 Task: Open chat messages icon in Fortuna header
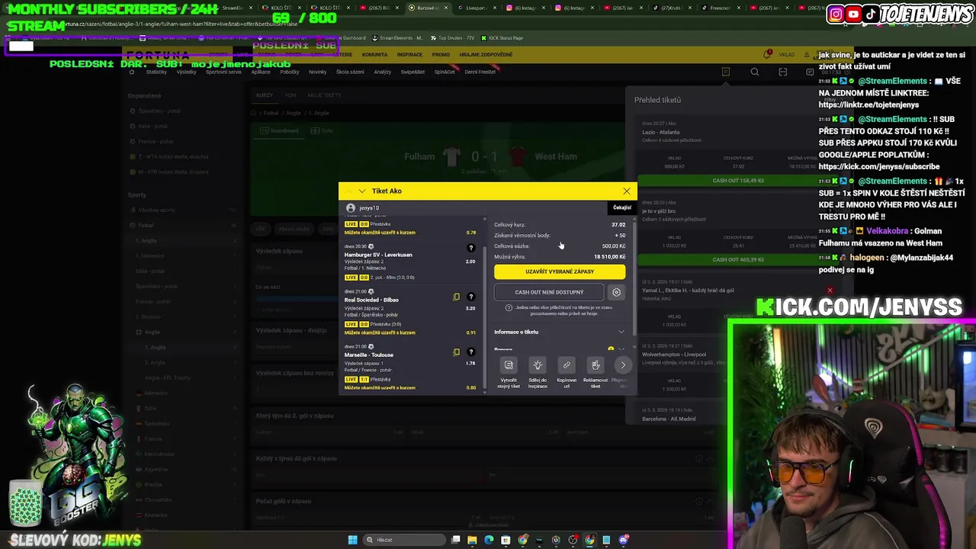pyautogui.click(x=810, y=72)
